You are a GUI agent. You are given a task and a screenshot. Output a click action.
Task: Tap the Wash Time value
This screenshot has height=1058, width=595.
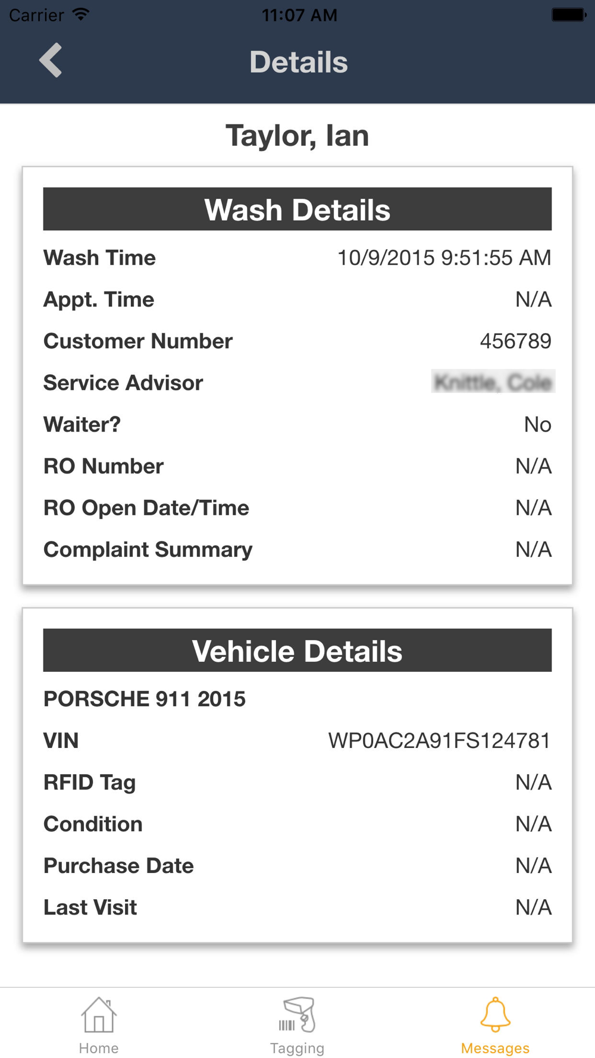[444, 258]
